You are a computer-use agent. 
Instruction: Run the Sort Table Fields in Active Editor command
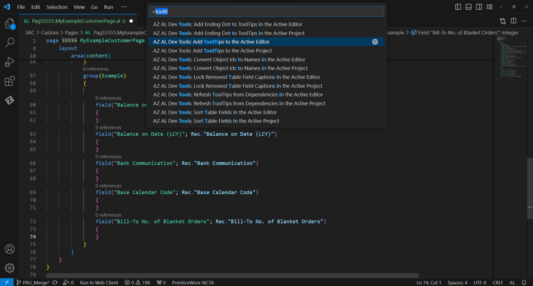[215, 112]
